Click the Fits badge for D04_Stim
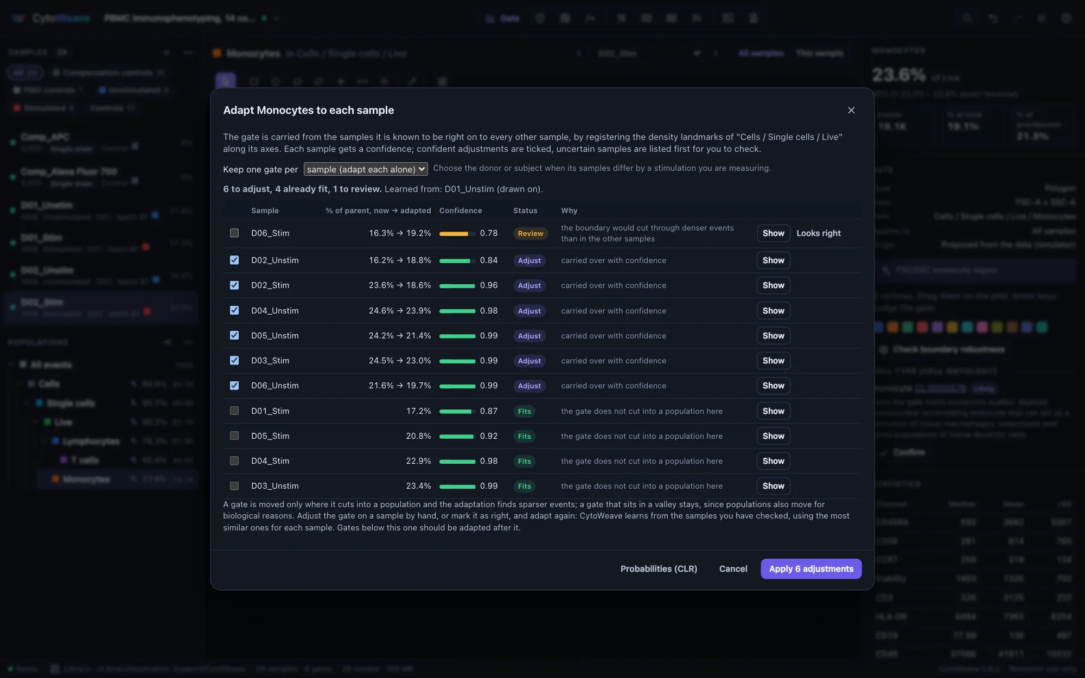Image resolution: width=1085 pixels, height=678 pixels. point(524,461)
